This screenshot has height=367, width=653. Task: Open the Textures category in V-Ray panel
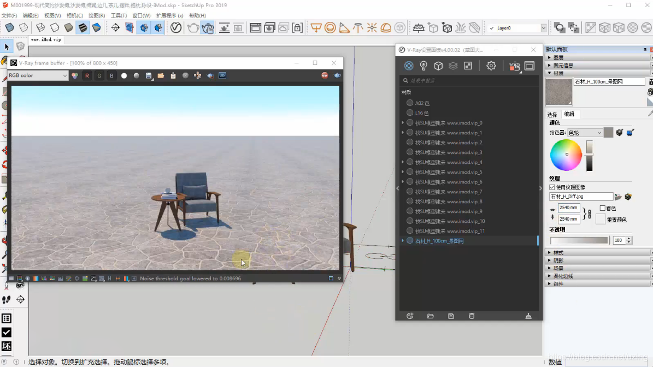tap(468, 66)
